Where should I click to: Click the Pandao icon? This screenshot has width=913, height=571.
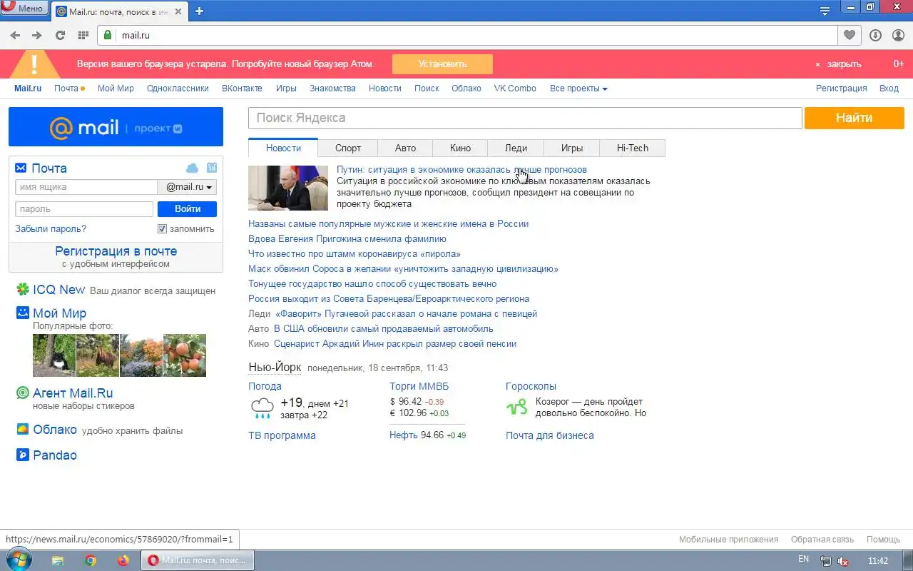coord(23,455)
